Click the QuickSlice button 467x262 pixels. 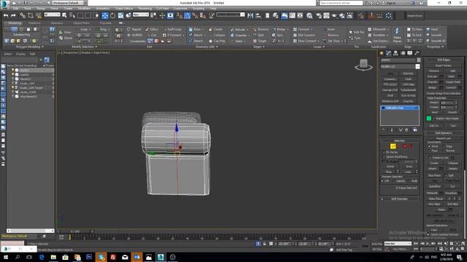click(x=434, y=186)
